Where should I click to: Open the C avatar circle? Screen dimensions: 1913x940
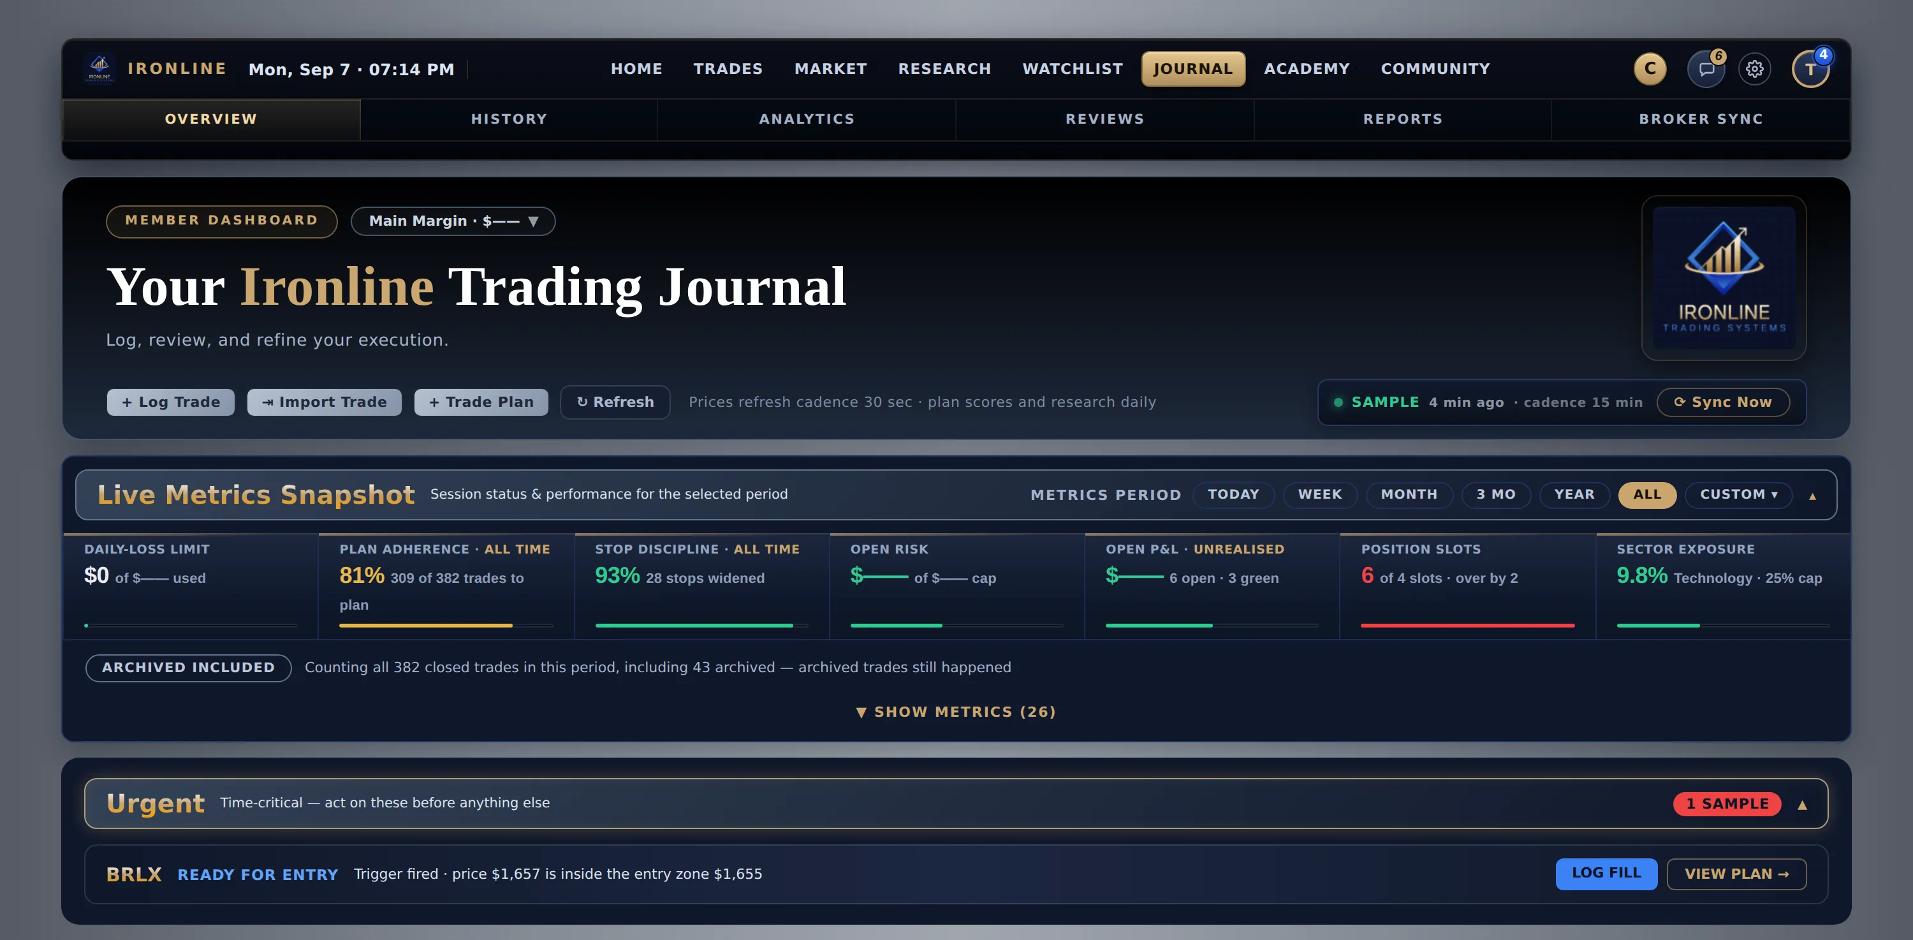point(1650,69)
